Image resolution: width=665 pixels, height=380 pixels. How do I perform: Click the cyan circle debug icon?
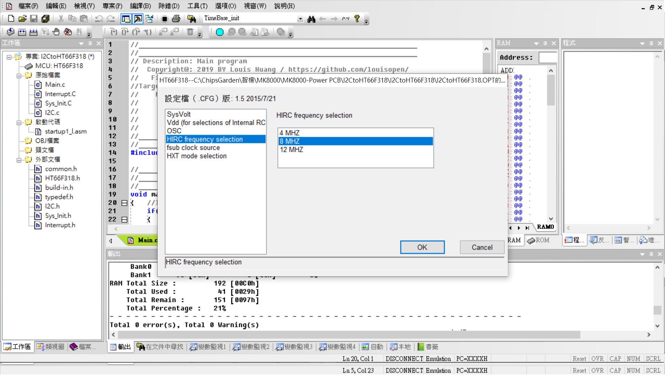tap(220, 32)
